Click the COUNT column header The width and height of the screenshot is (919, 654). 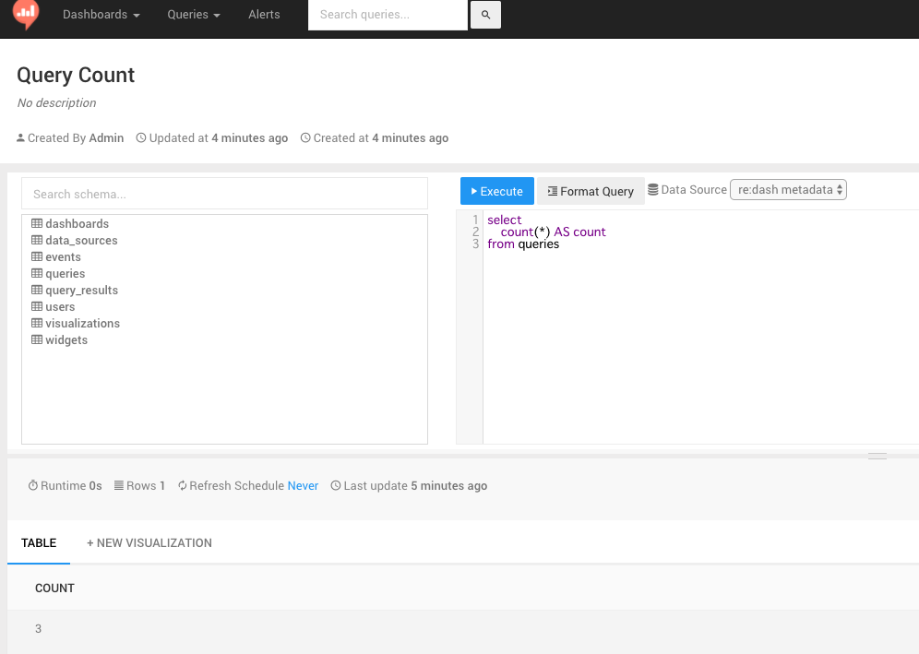click(54, 588)
